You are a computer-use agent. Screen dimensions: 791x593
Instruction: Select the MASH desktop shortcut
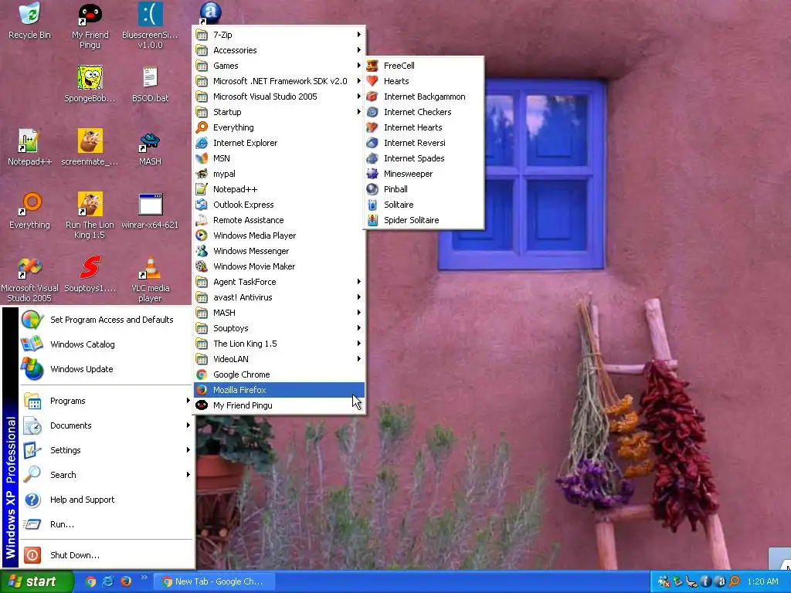150,147
